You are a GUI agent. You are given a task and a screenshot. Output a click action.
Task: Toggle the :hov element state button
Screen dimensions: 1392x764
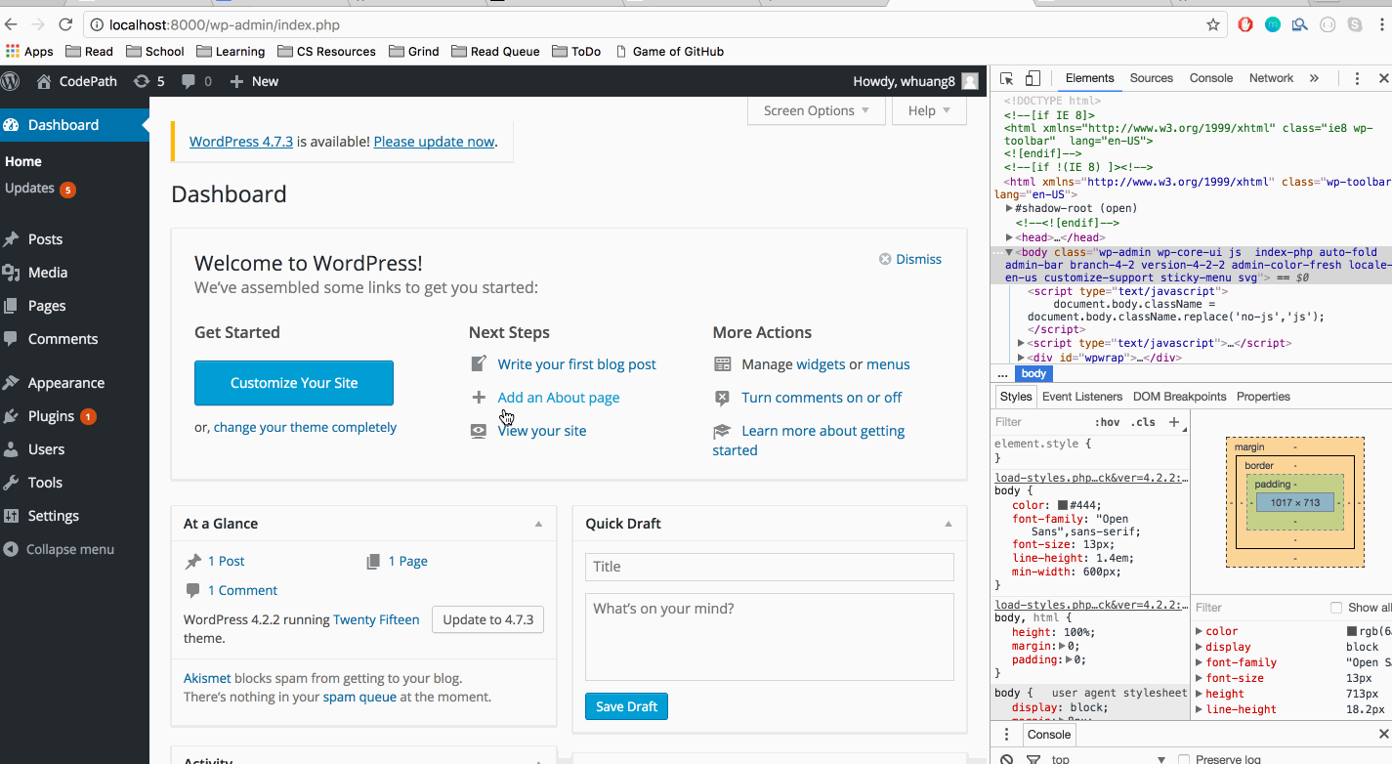1107,422
